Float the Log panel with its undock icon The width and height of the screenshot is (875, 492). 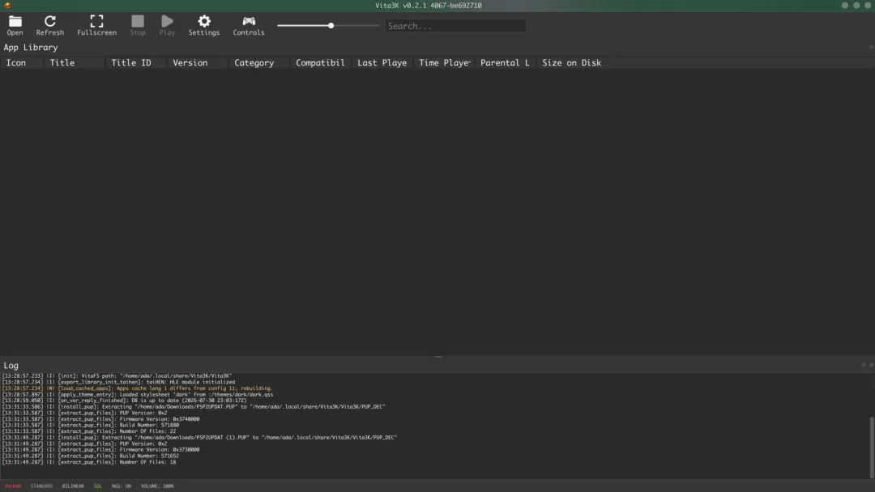(864, 365)
